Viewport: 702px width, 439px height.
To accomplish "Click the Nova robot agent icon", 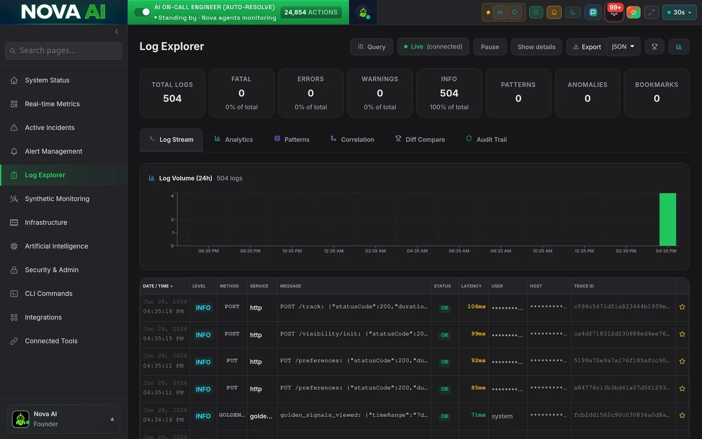I will click(364, 13).
